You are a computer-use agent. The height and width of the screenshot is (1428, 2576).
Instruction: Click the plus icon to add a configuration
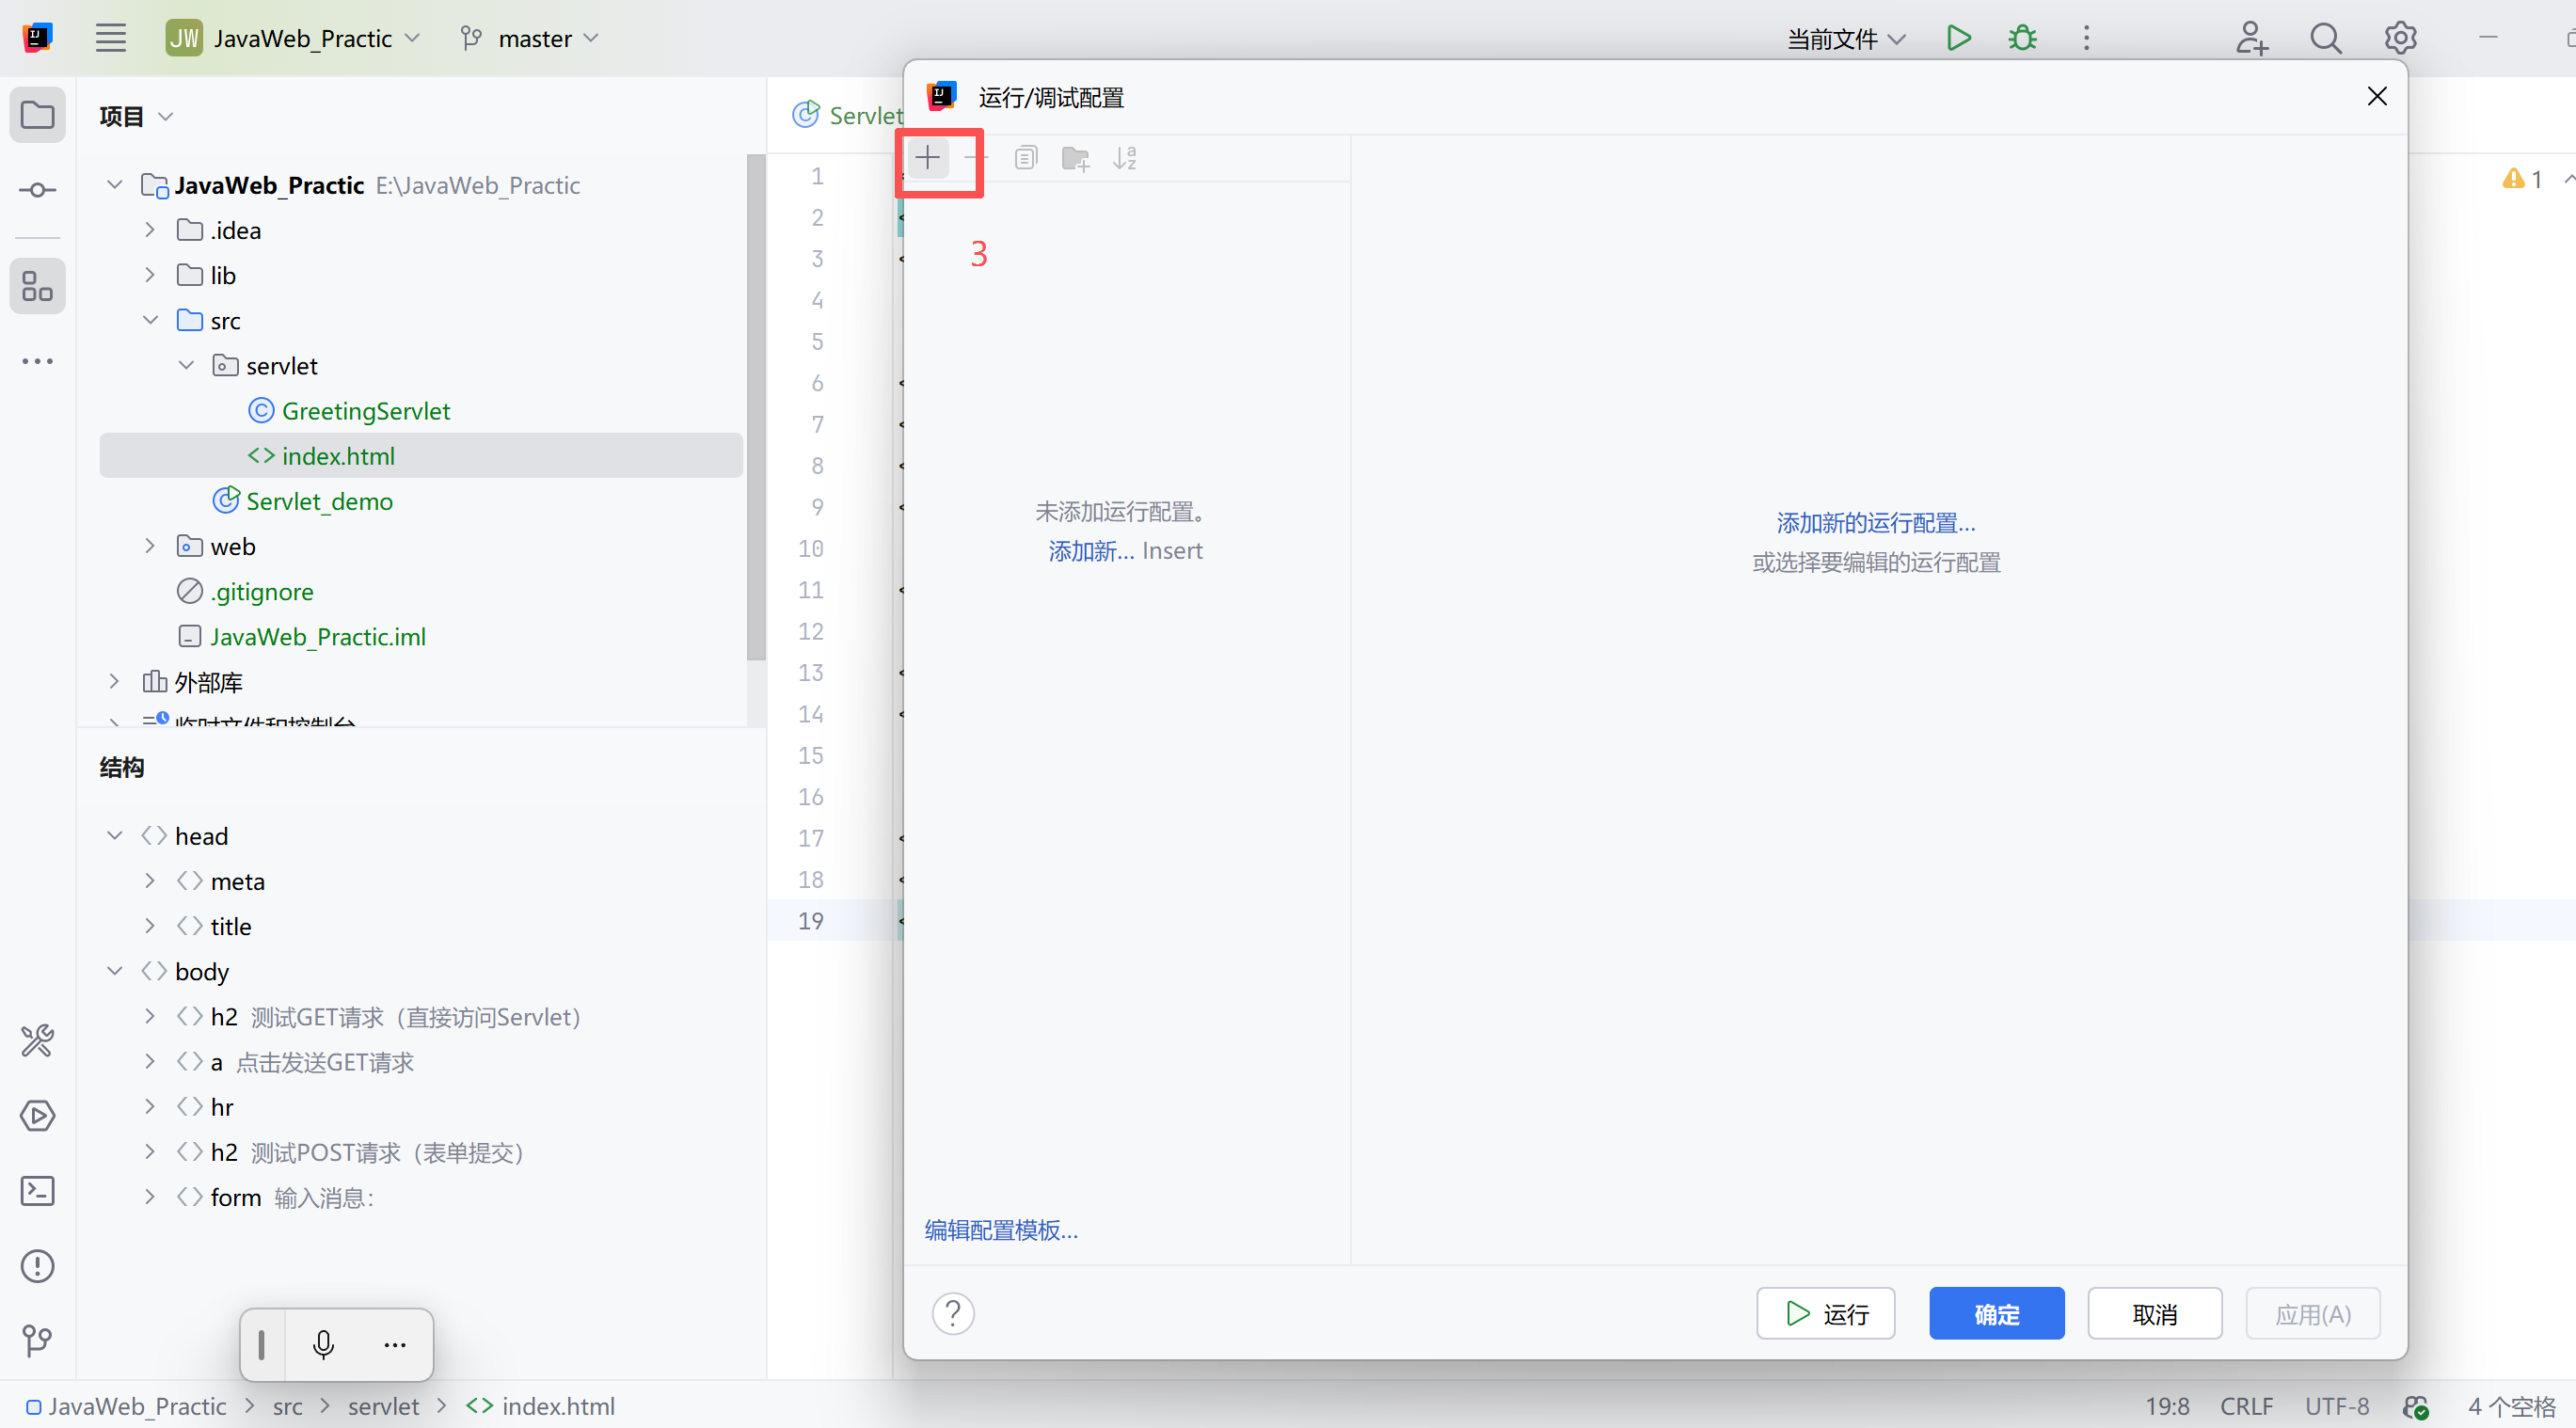coord(927,158)
